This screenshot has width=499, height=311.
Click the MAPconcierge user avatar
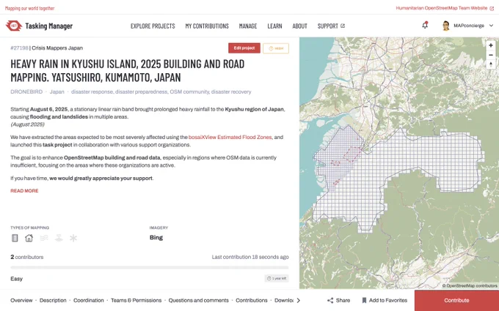[x=446, y=26]
